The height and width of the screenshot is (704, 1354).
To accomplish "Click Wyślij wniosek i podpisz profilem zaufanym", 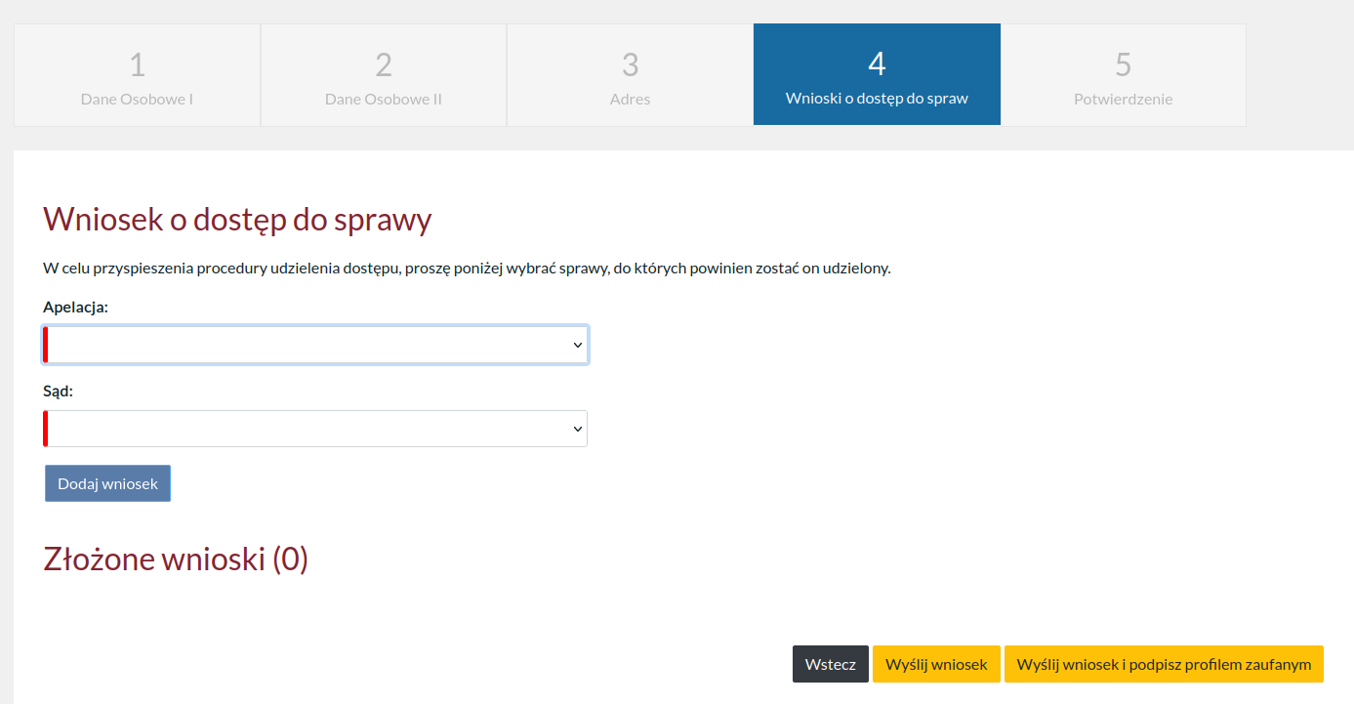I will coord(1164,664).
